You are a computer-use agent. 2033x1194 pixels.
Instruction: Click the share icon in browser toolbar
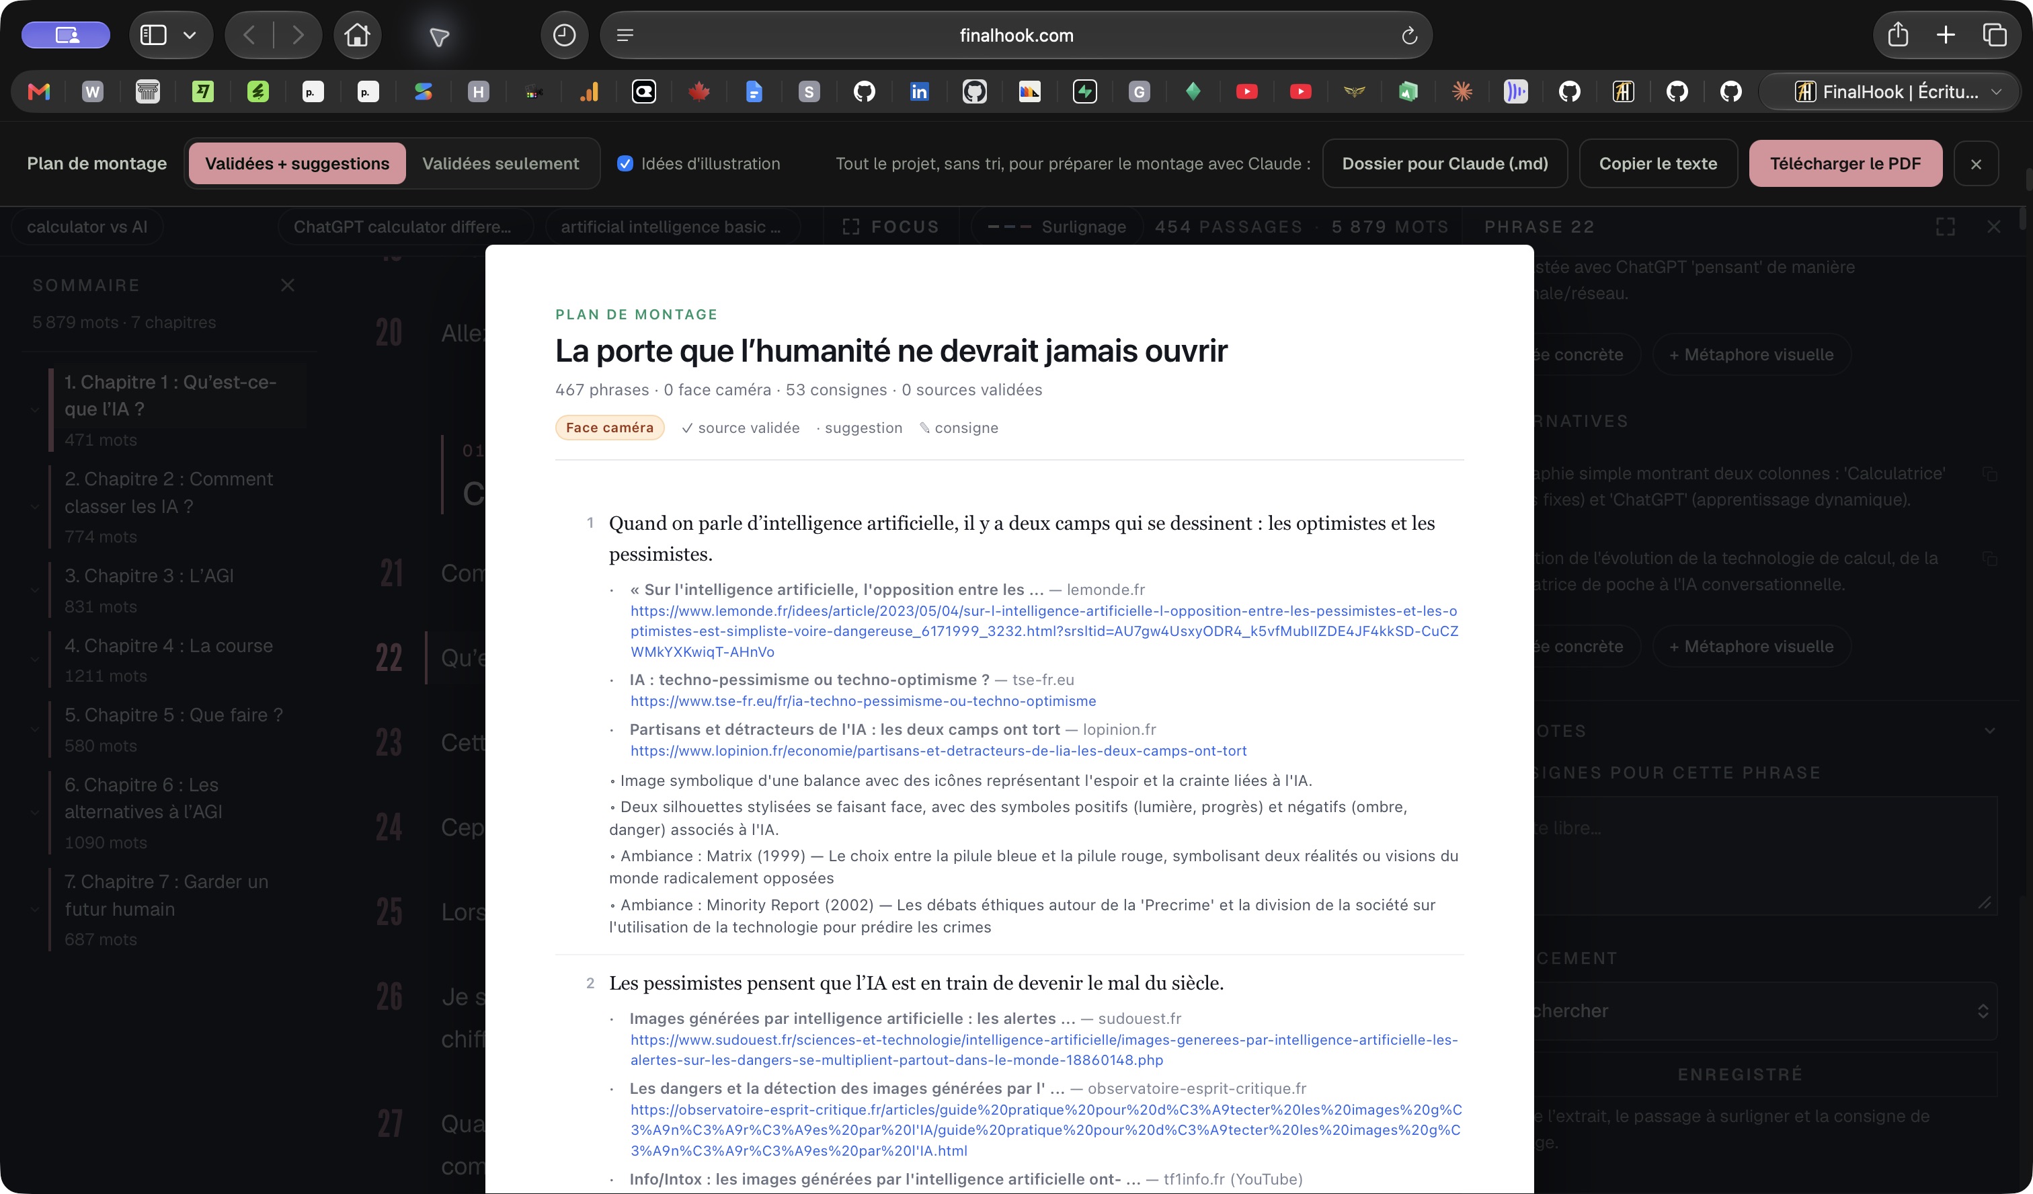[x=1899, y=35]
